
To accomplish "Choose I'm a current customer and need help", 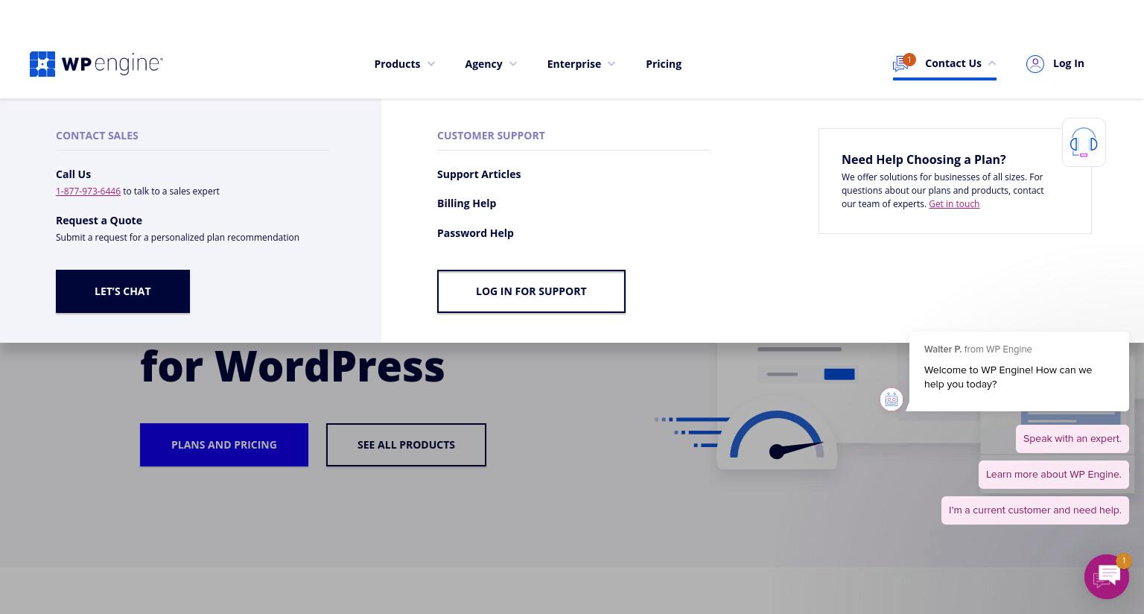I will click(1035, 510).
